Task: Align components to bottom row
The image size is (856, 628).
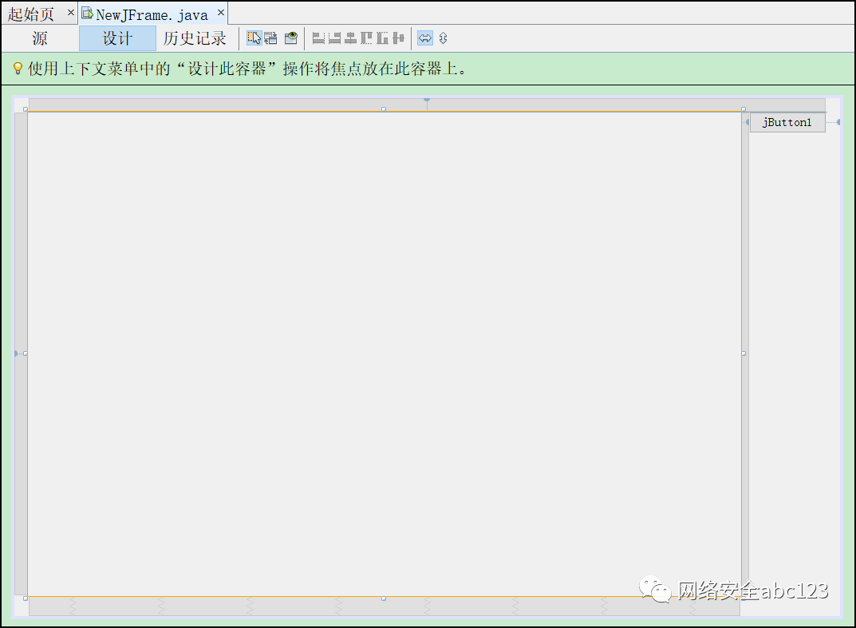Action: point(382,38)
